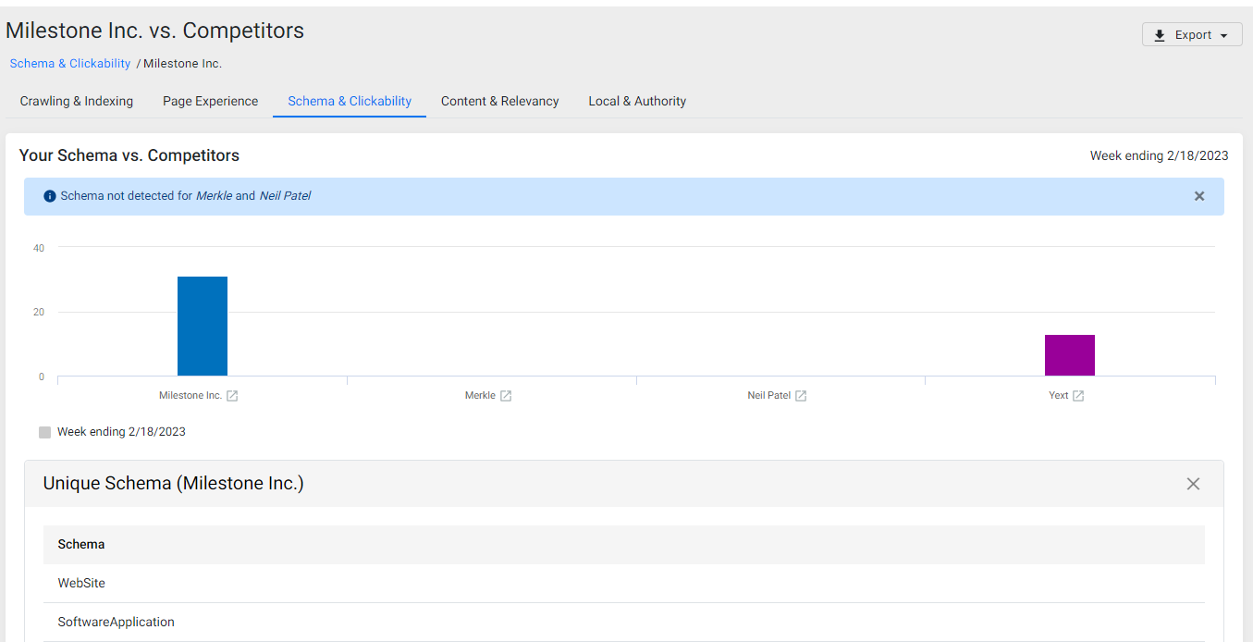
Task: Switch to Local & Authority tab
Action: (x=637, y=101)
